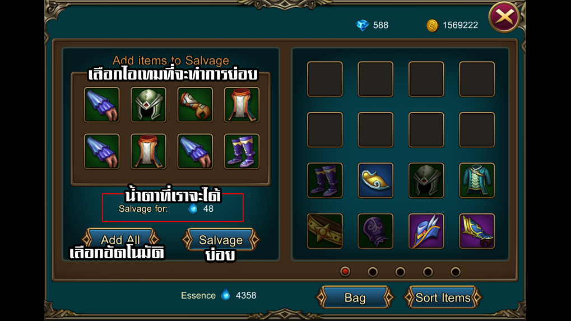Pick the golden ornament on blue background
Screen dimensions: 571x321
[375, 180]
